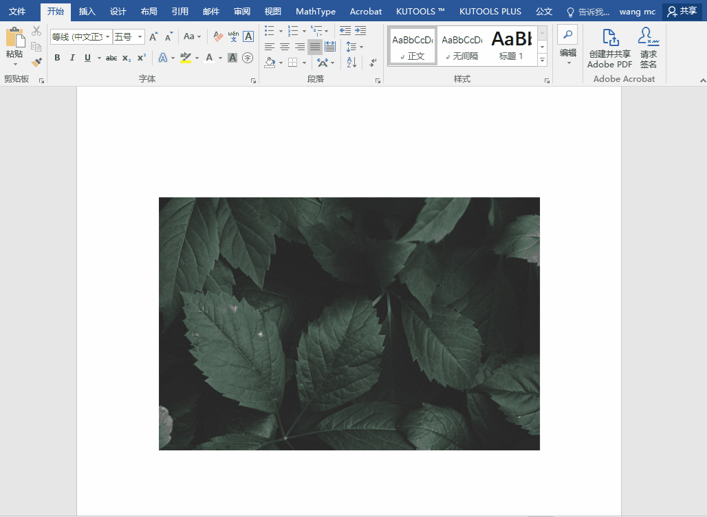The width and height of the screenshot is (707, 517).
Task: Toggle subscript formatting
Action: coord(127,58)
